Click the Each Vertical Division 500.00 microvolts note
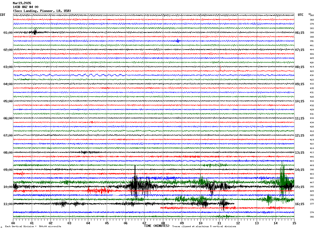This screenshot has width=315, height=230. pos(33,227)
